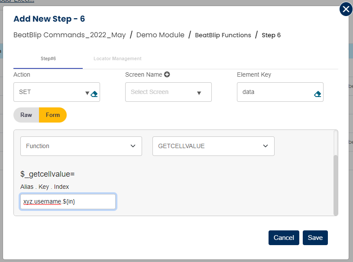Clear the Action field with eraser icon

pos(94,94)
